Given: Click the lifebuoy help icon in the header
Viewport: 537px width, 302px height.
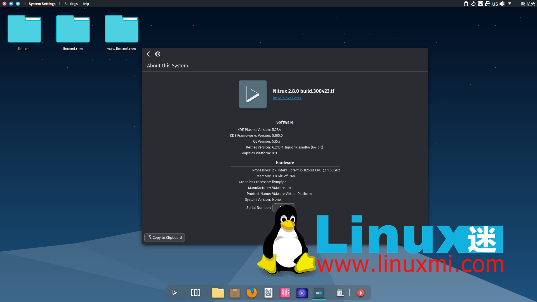Looking at the screenshot, I should point(158,54).
